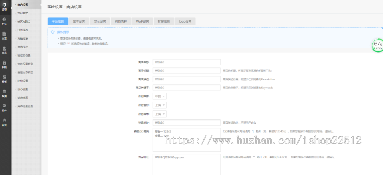Click the hint text mentioning Description
This screenshot has height=175, width=383.
[249, 79]
